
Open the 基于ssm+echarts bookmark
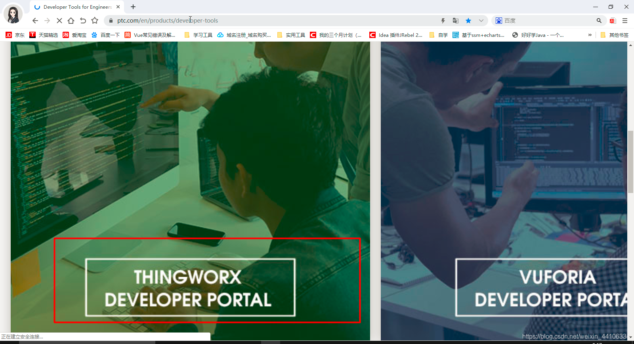tap(479, 35)
